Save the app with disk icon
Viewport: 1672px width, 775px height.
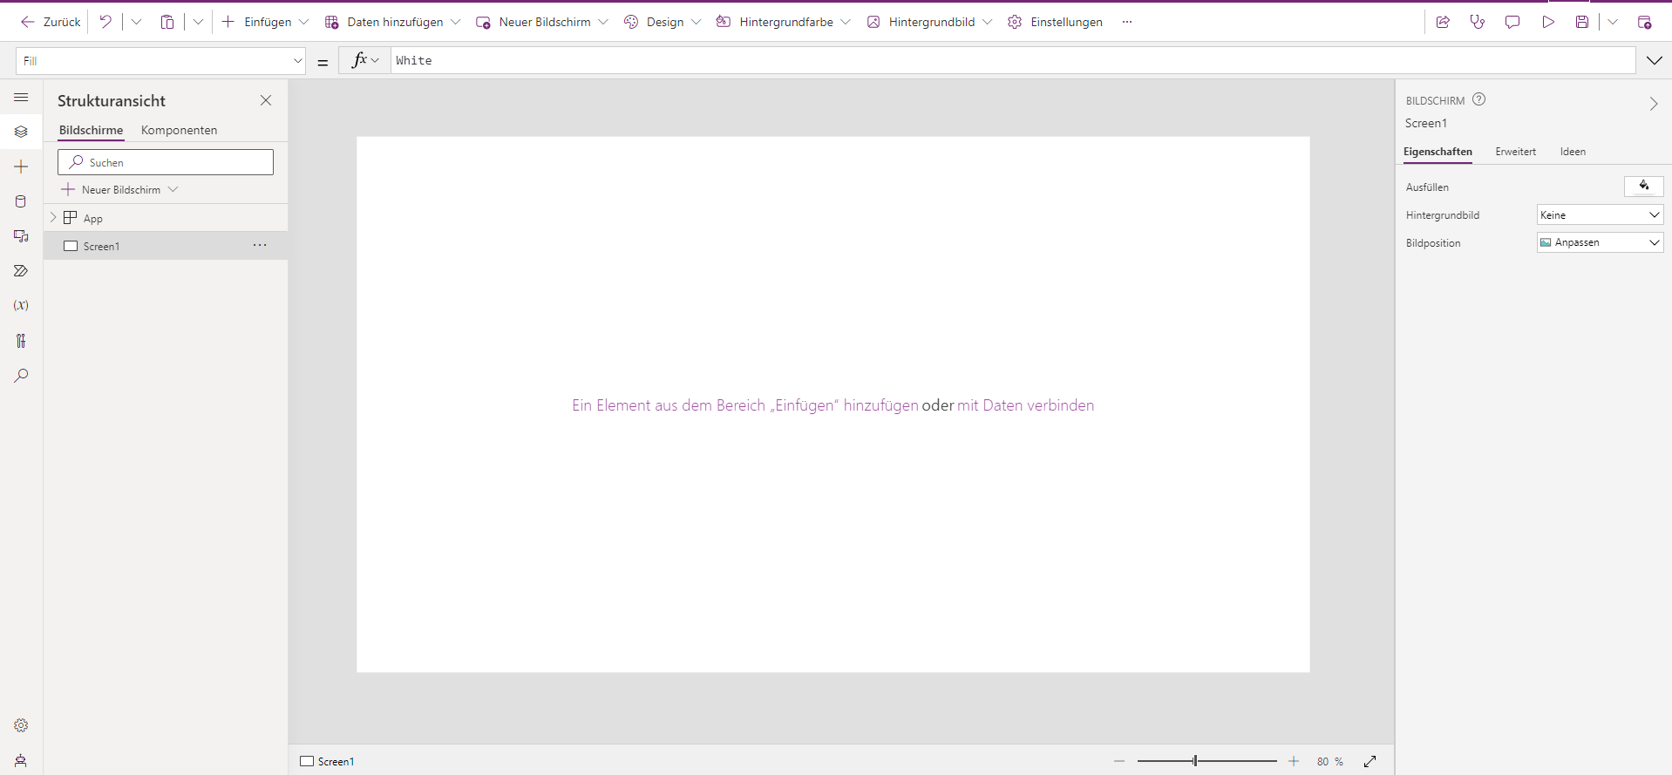point(1582,22)
